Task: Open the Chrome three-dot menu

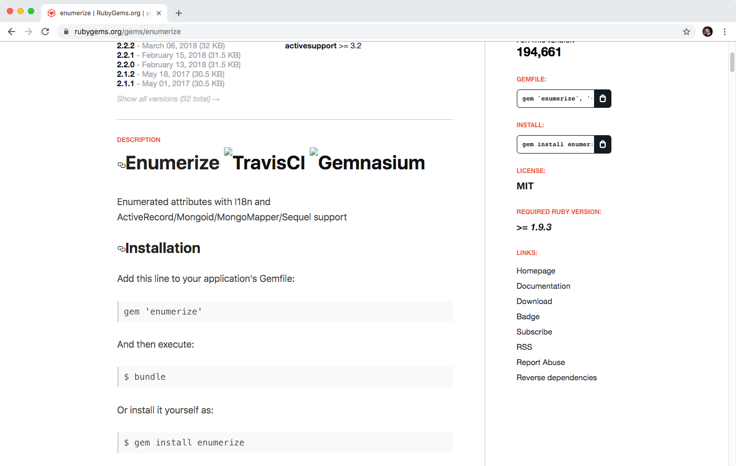Action: pos(724,32)
